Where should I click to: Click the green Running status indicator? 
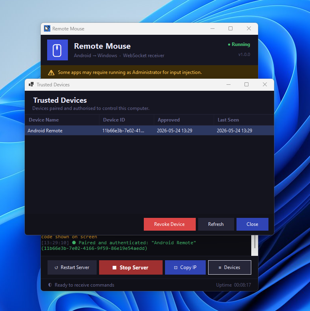pos(239,44)
